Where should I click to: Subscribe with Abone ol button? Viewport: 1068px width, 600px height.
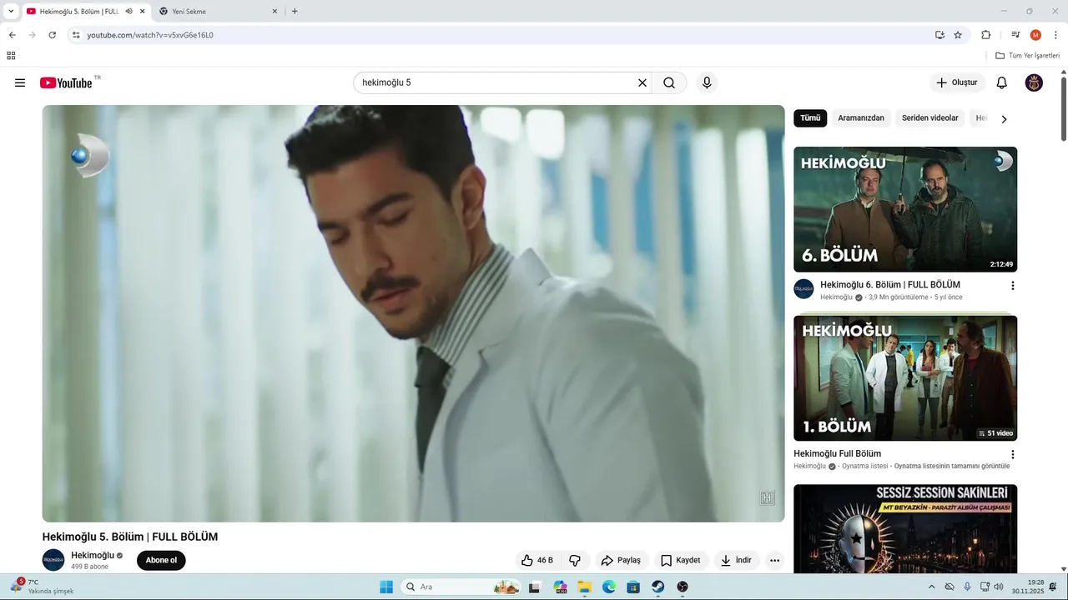[x=161, y=560]
